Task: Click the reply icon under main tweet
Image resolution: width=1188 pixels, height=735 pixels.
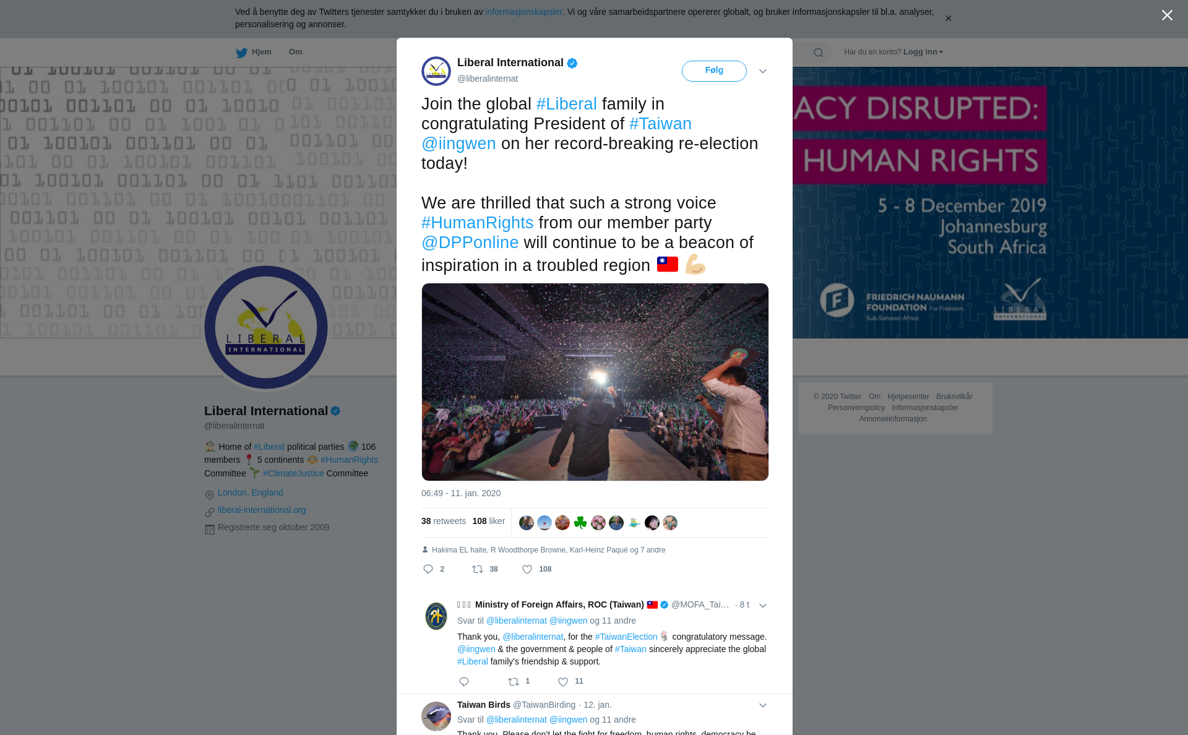Action: 428,569
